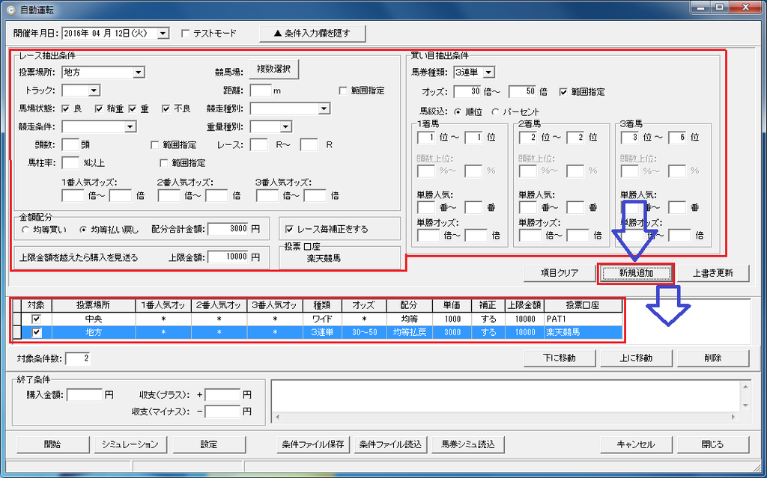767x478 pixels.
Task: Click the ワイド cell in the table
Action: coord(322,319)
